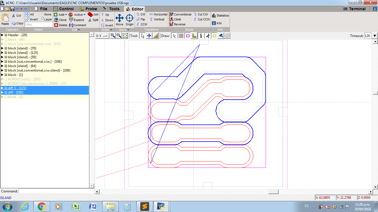Viewport: 378px width, 212px height.
Task: Expand the block [island] - [70] row
Action: (2, 48)
